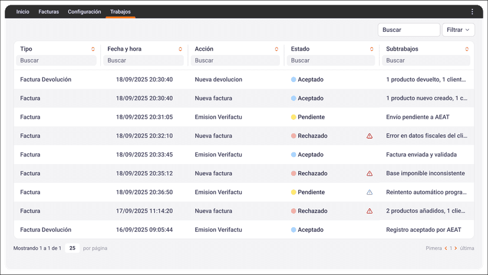
Task: Click Nueva devolucion action cell
Action: coord(219,80)
